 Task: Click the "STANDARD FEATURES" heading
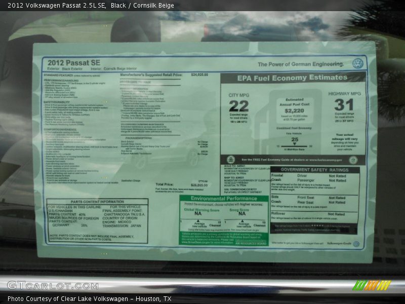(x=58, y=75)
